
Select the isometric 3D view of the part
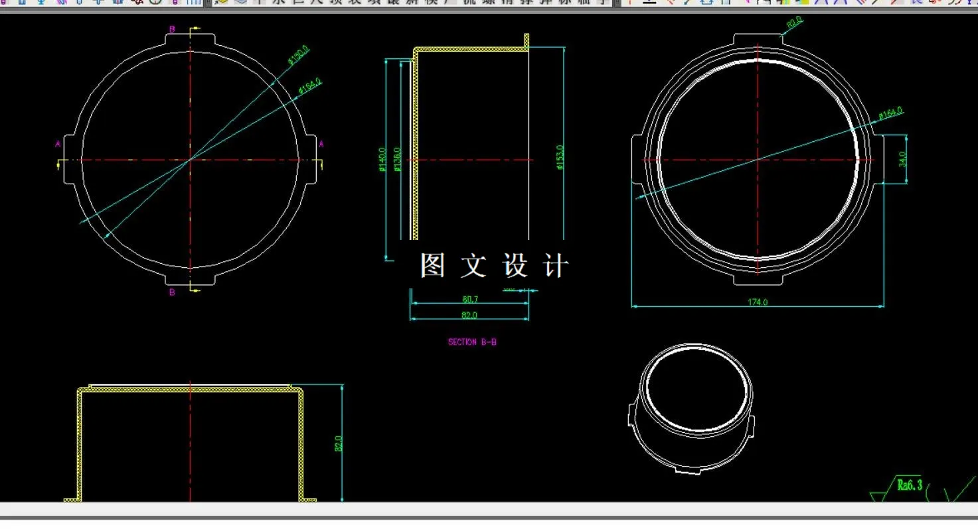coord(691,408)
